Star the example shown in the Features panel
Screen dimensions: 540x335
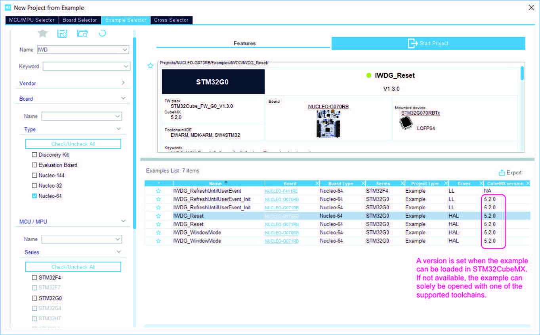click(x=151, y=66)
